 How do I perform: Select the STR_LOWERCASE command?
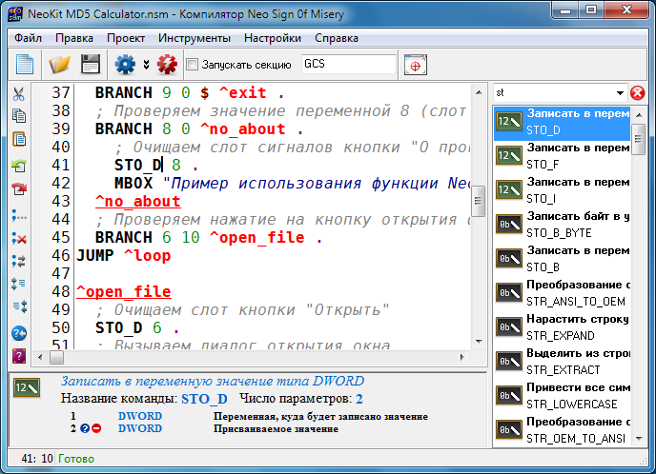(563, 396)
